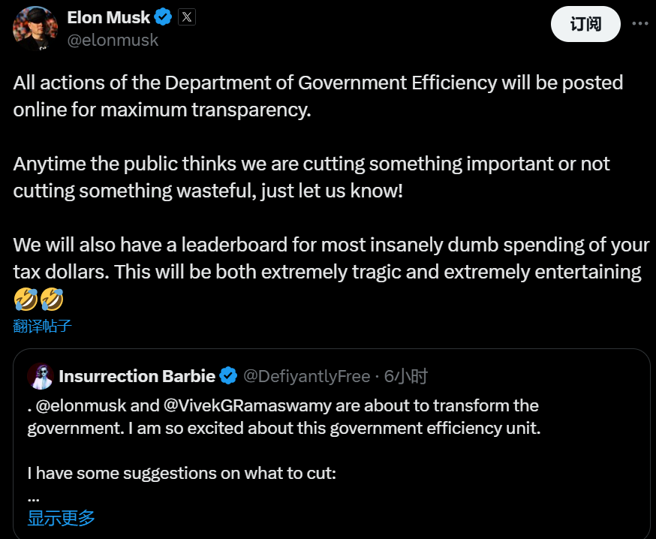Click the X affiliation badge icon

pyautogui.click(x=187, y=17)
